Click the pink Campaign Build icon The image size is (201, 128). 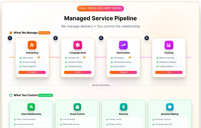(x=78, y=45)
